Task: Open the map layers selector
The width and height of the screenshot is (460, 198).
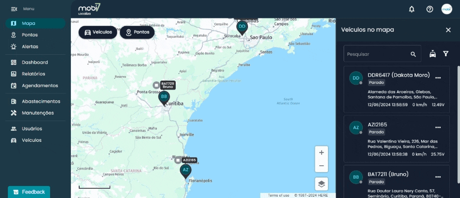Action: (x=322, y=184)
